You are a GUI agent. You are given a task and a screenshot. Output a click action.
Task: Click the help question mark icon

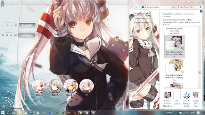(x=201, y=11)
